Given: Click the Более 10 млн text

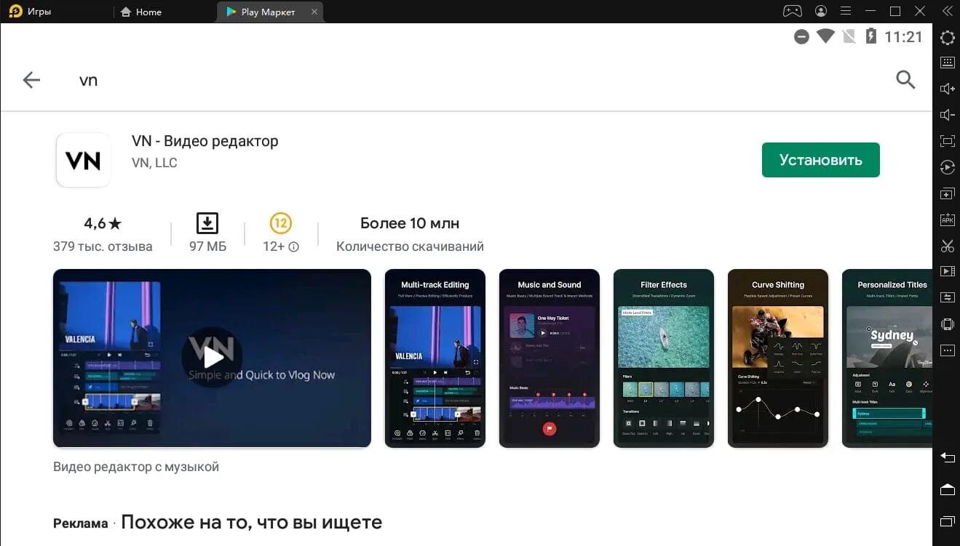Looking at the screenshot, I should pyautogui.click(x=410, y=223).
